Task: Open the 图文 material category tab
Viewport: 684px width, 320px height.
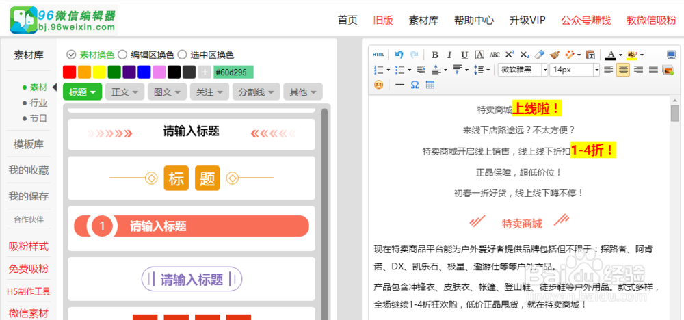Action: click(167, 92)
